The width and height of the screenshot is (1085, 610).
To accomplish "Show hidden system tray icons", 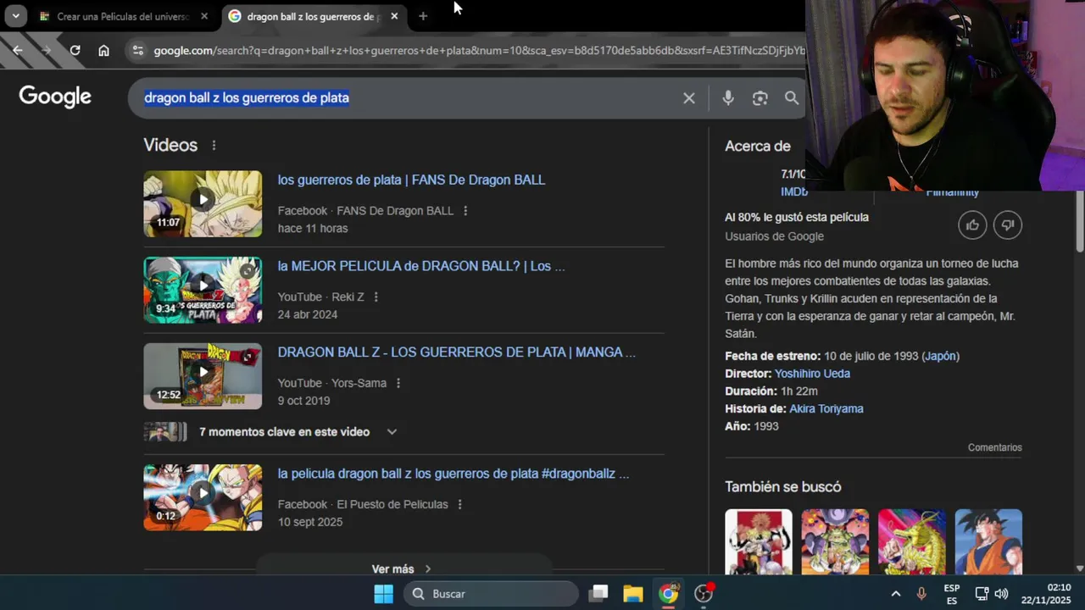I will pyautogui.click(x=895, y=594).
